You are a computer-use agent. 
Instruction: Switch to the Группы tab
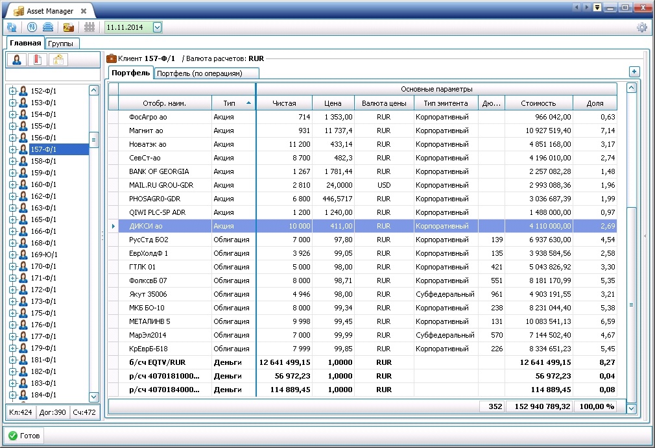[x=62, y=44]
